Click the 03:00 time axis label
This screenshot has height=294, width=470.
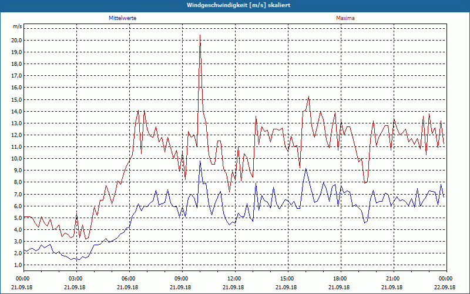click(76, 279)
